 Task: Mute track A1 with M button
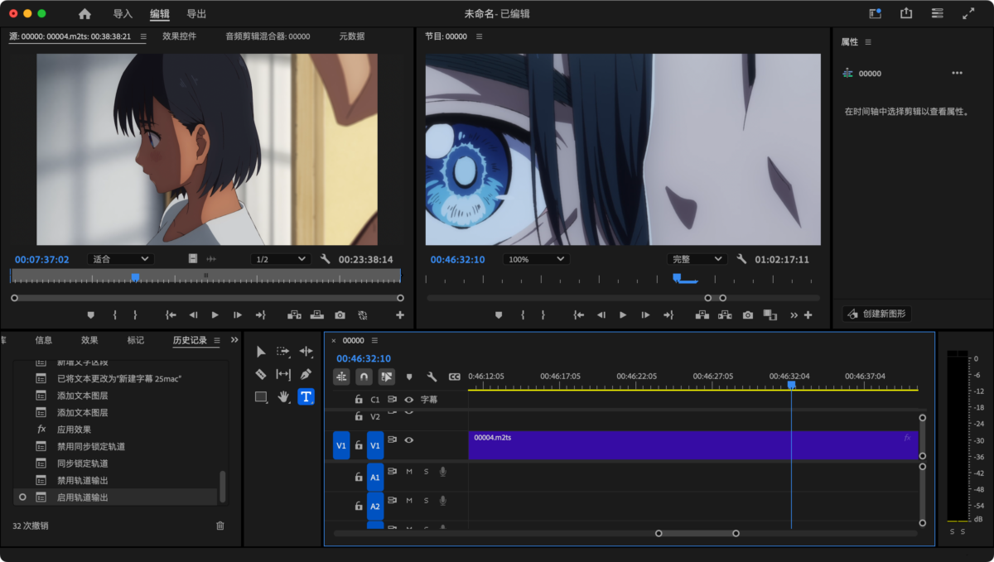(x=408, y=472)
